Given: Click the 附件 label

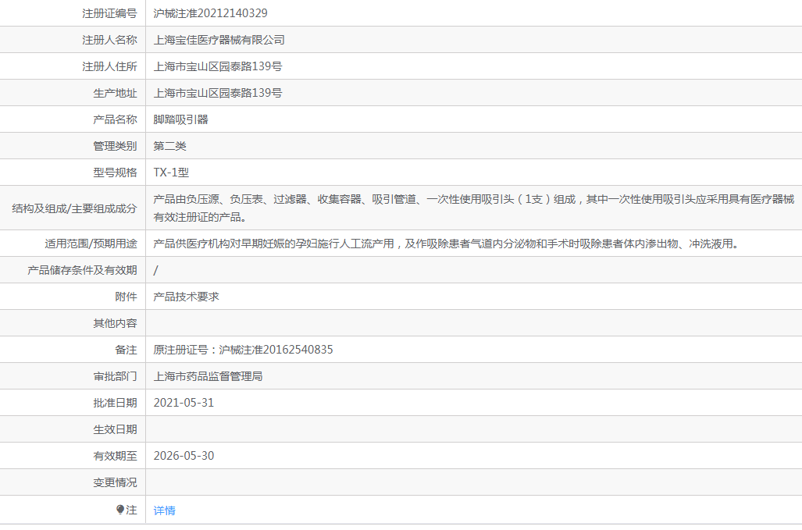Looking at the screenshot, I should [126, 297].
